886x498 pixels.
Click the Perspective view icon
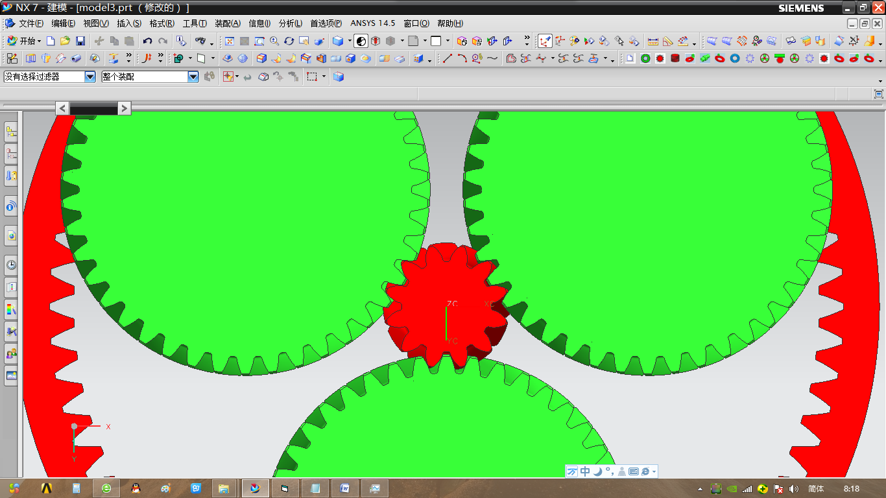point(319,41)
